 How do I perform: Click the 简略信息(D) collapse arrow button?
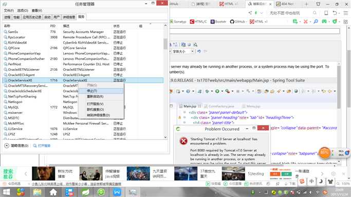coord(7,146)
